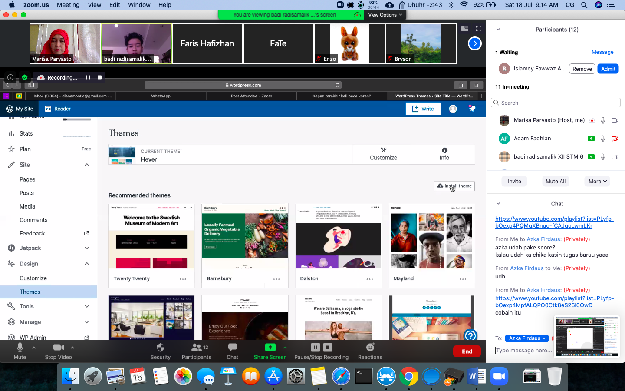Click the chat message input field

(524, 350)
